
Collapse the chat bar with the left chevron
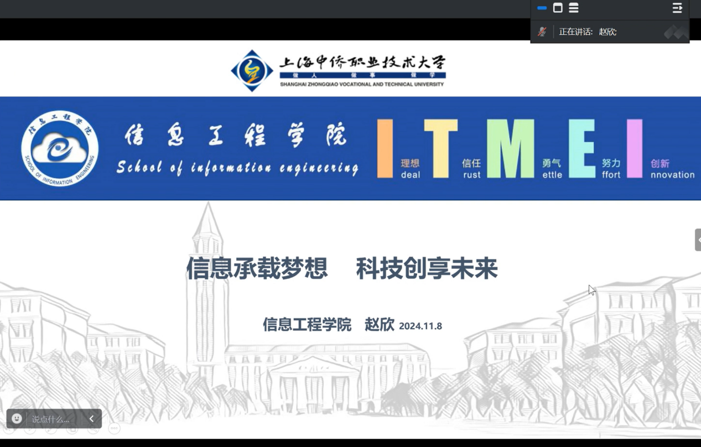click(x=92, y=419)
